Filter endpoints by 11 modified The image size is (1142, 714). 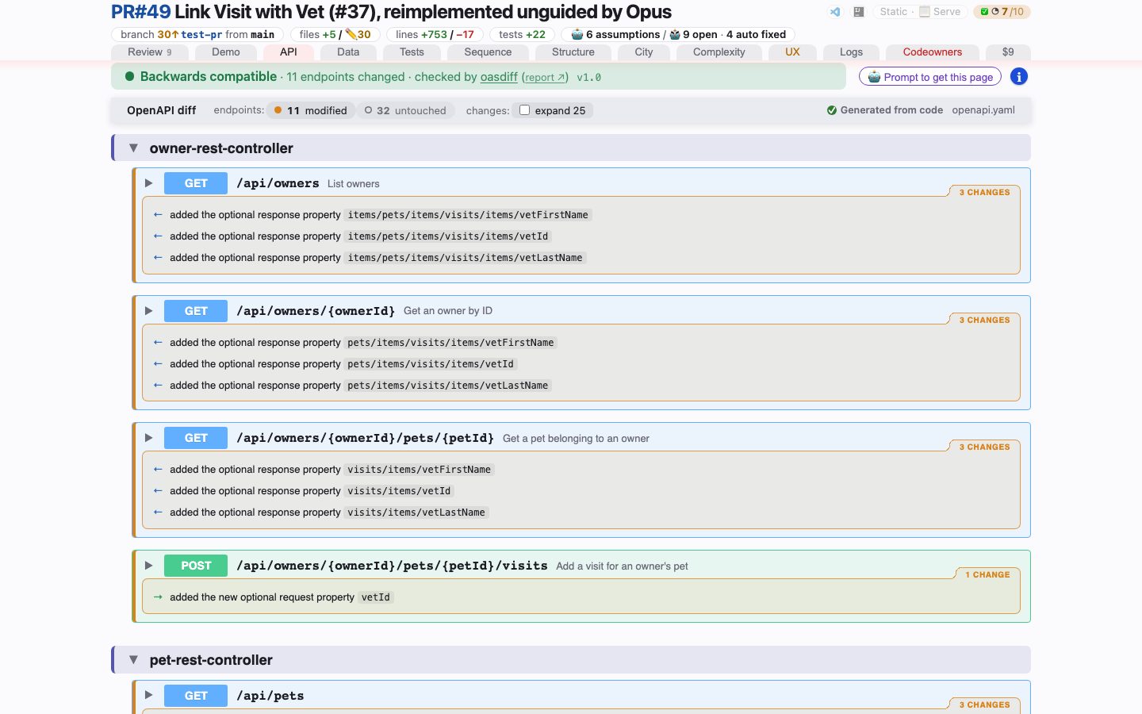pyautogui.click(x=311, y=110)
